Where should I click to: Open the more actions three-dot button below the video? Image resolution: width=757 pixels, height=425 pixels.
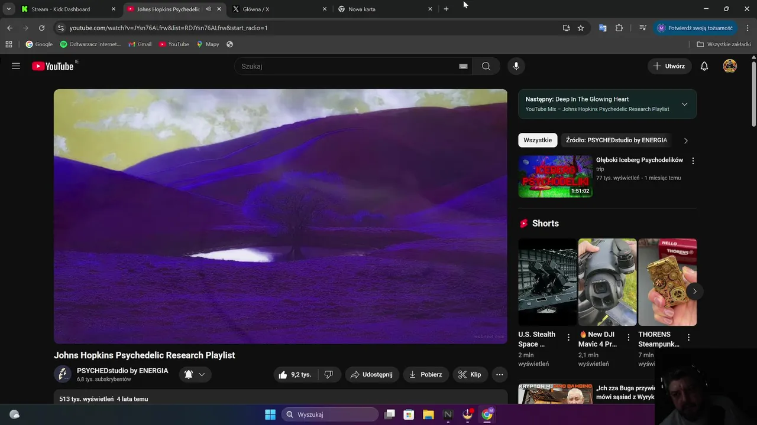coord(500,374)
